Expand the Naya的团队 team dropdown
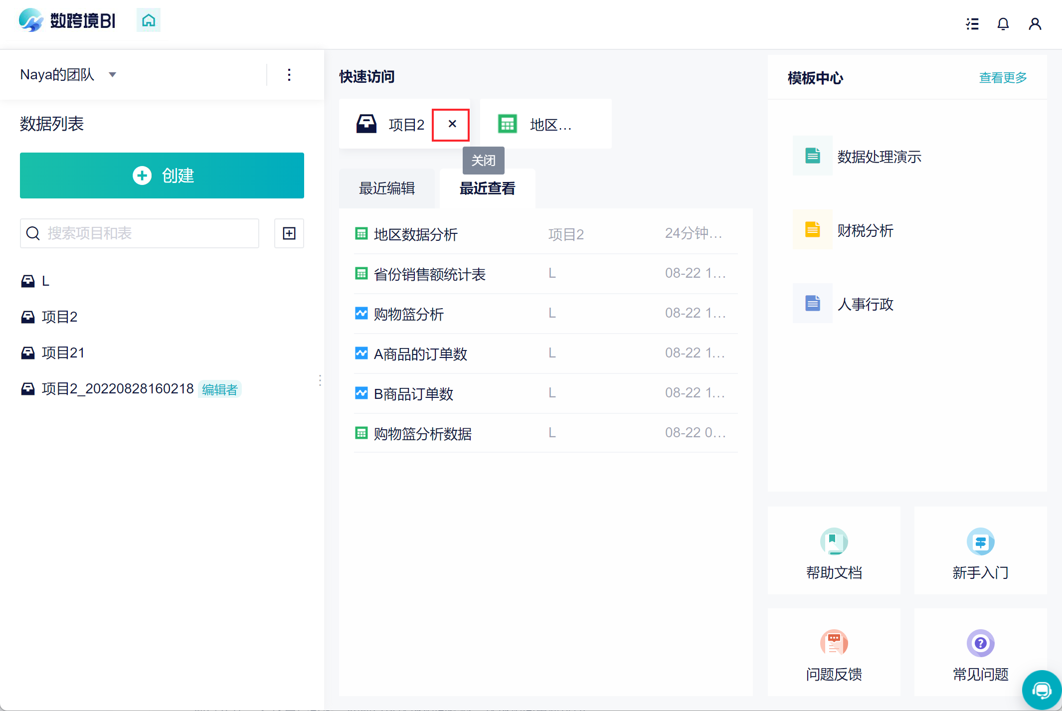The width and height of the screenshot is (1062, 711). click(113, 75)
